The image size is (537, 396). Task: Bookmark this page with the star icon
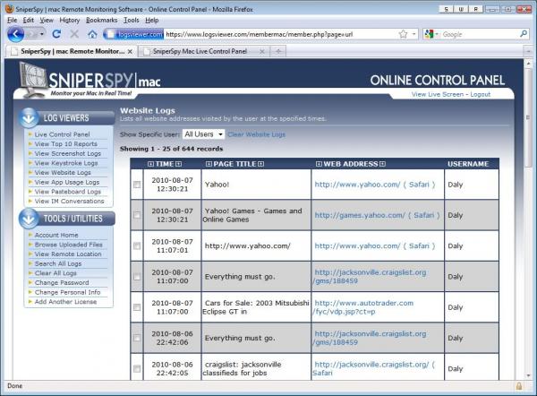(x=403, y=34)
